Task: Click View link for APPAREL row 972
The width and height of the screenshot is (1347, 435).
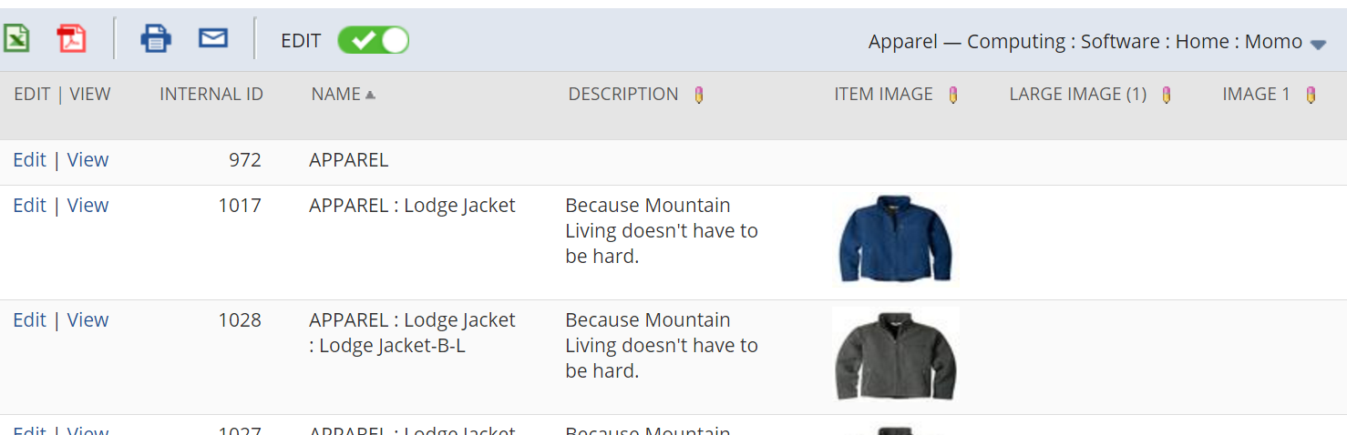Action: (x=87, y=160)
